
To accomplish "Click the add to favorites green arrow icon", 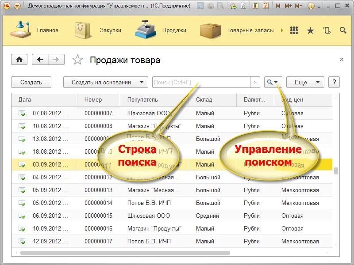I will [233, 6].
